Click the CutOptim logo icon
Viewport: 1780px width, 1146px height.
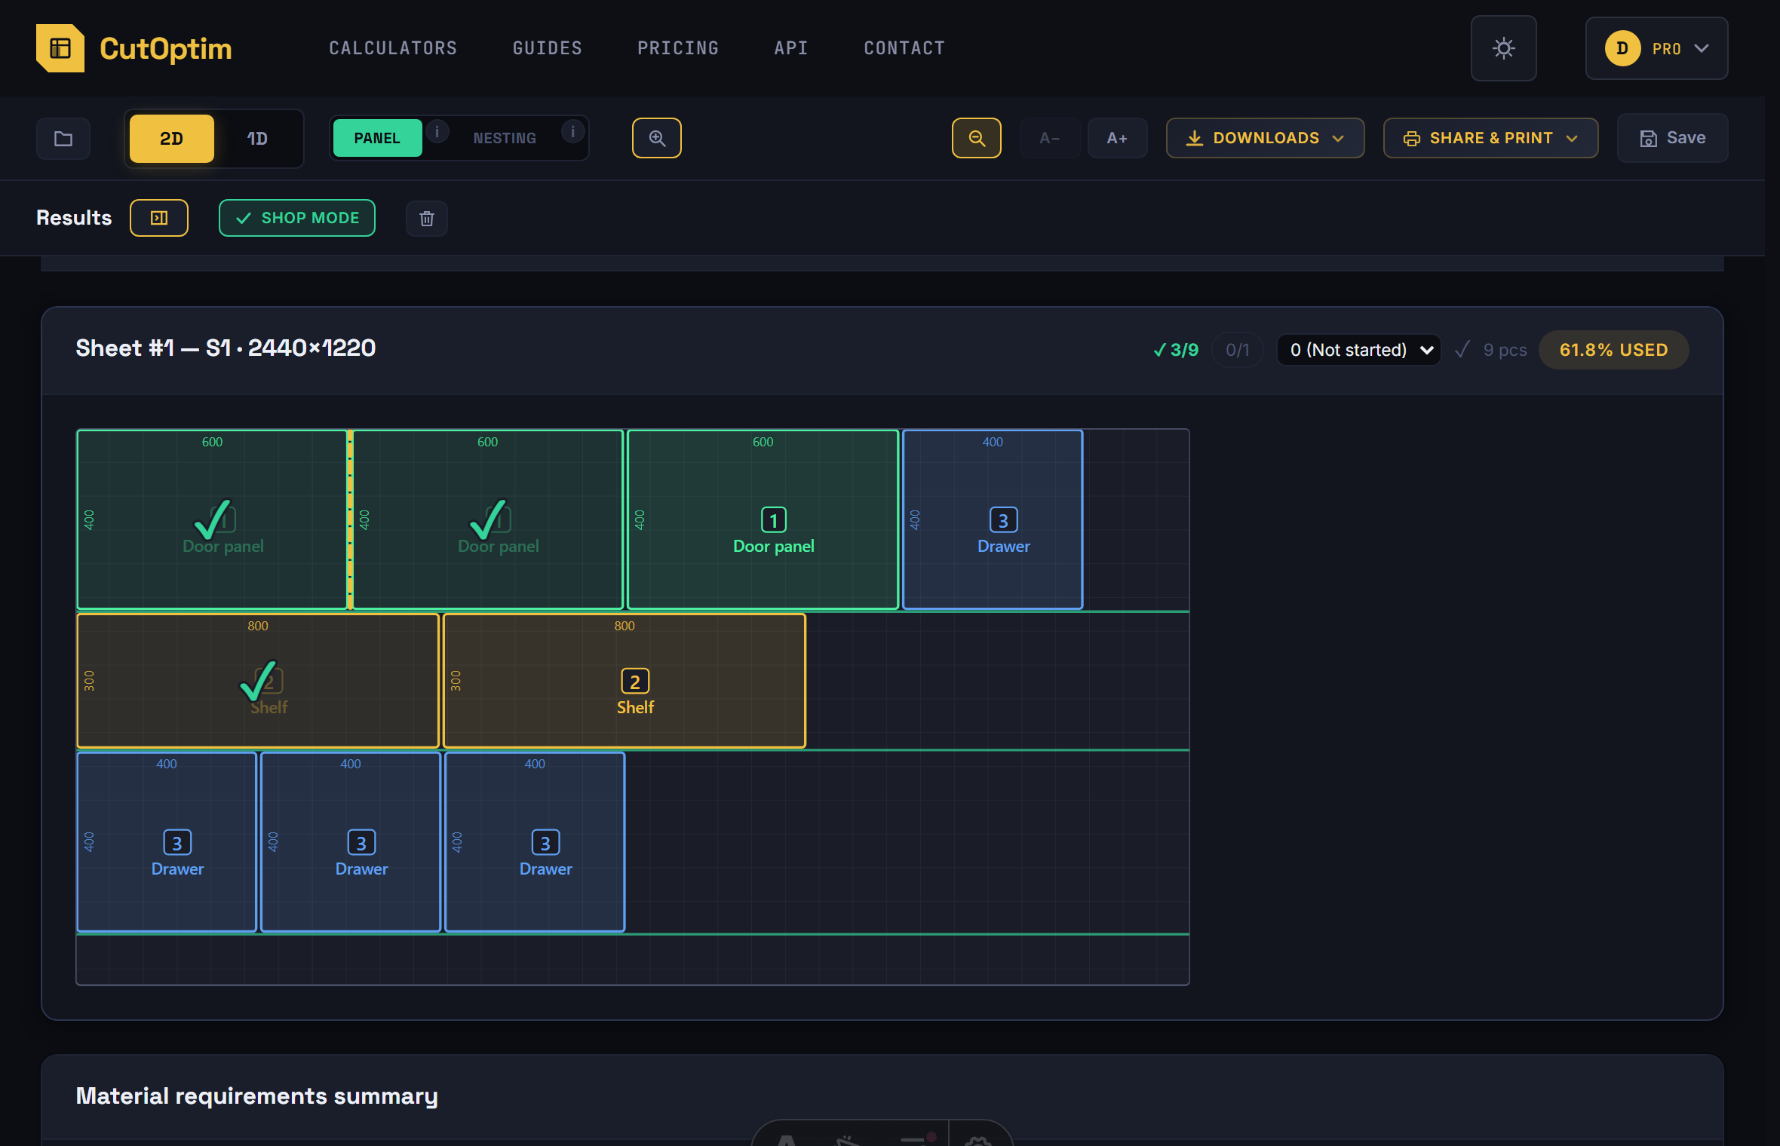[x=60, y=48]
